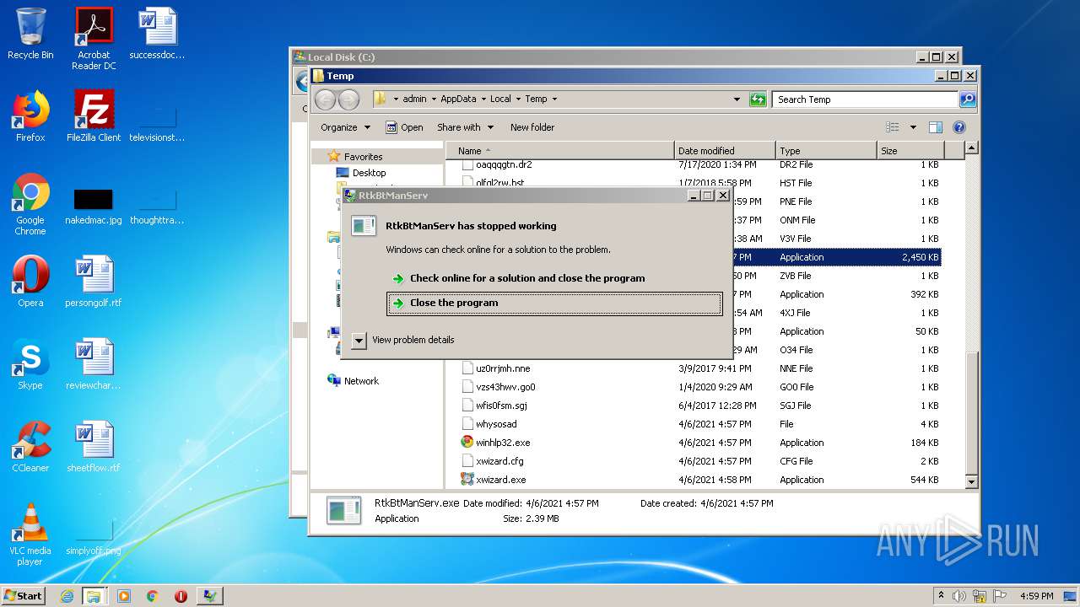Sort by Date modified column
This screenshot has width=1080, height=607.
click(x=725, y=151)
